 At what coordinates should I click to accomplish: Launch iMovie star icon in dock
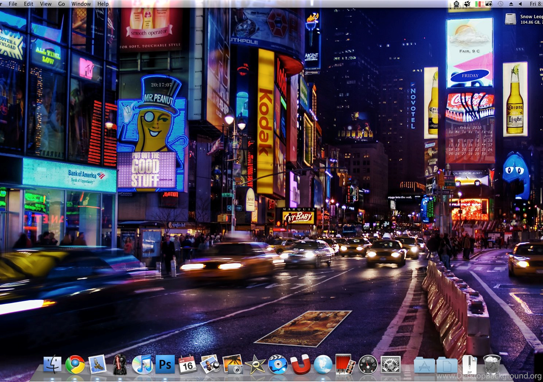(x=255, y=365)
